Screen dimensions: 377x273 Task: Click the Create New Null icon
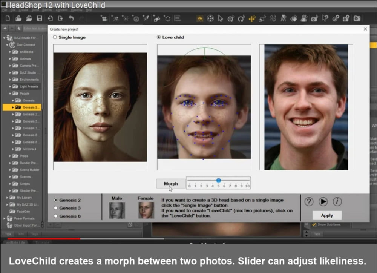[167, 18]
